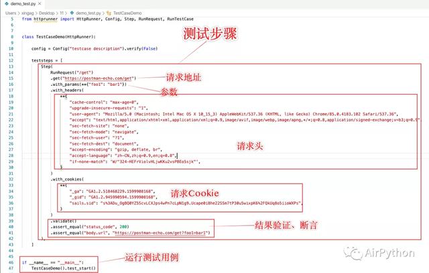Click the "sec-fetch-user" header line
The width and height of the screenshot is (429, 273).
97,138
